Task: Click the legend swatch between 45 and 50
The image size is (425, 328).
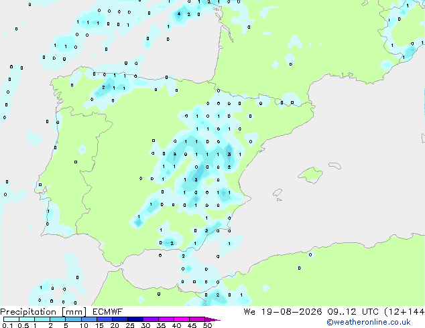Action: coord(197,319)
